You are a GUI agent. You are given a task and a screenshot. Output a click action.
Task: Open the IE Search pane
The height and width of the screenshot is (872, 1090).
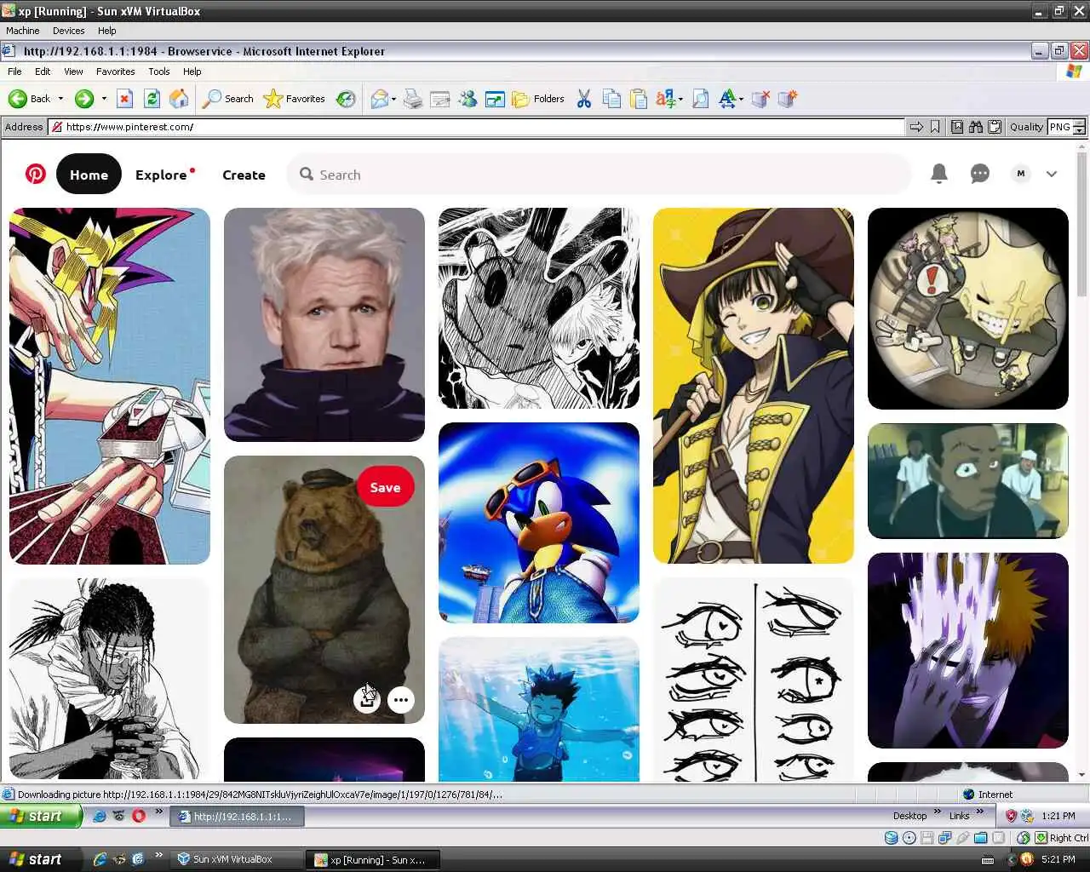coord(228,99)
